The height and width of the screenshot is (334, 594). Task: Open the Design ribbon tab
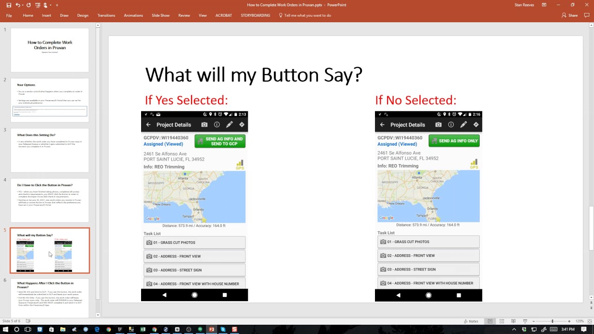(83, 15)
